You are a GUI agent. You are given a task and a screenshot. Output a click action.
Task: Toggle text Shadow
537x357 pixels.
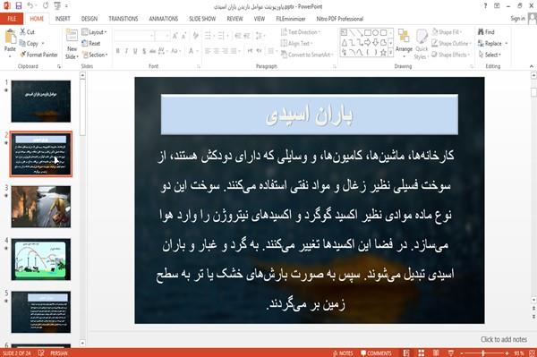(144, 51)
